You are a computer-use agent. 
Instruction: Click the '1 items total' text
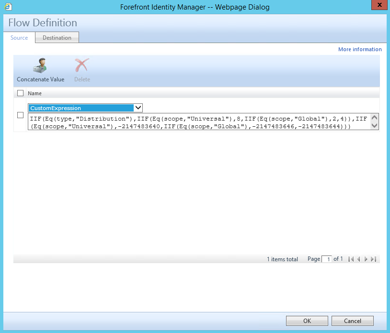point(282,259)
